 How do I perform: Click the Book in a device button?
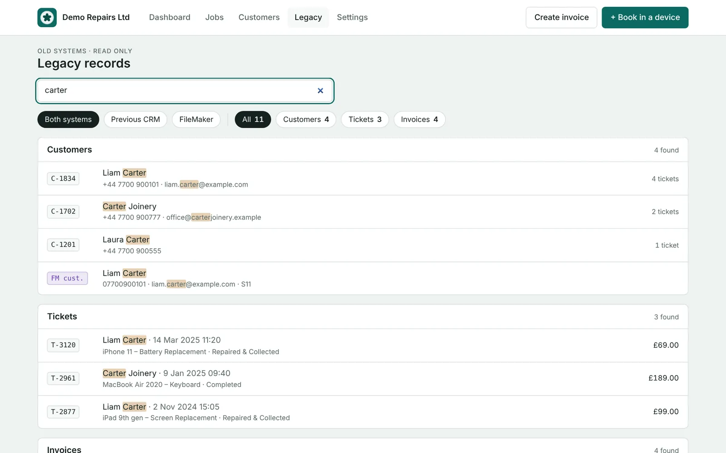click(645, 17)
